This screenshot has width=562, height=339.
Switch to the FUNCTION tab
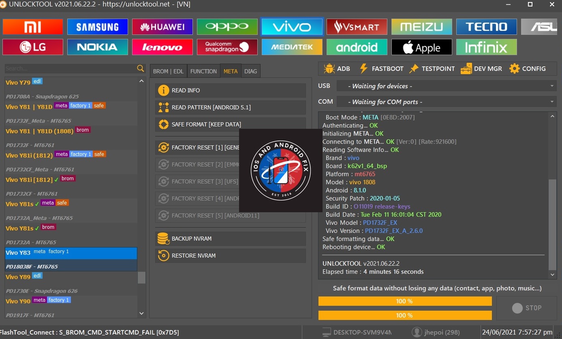pyautogui.click(x=203, y=71)
